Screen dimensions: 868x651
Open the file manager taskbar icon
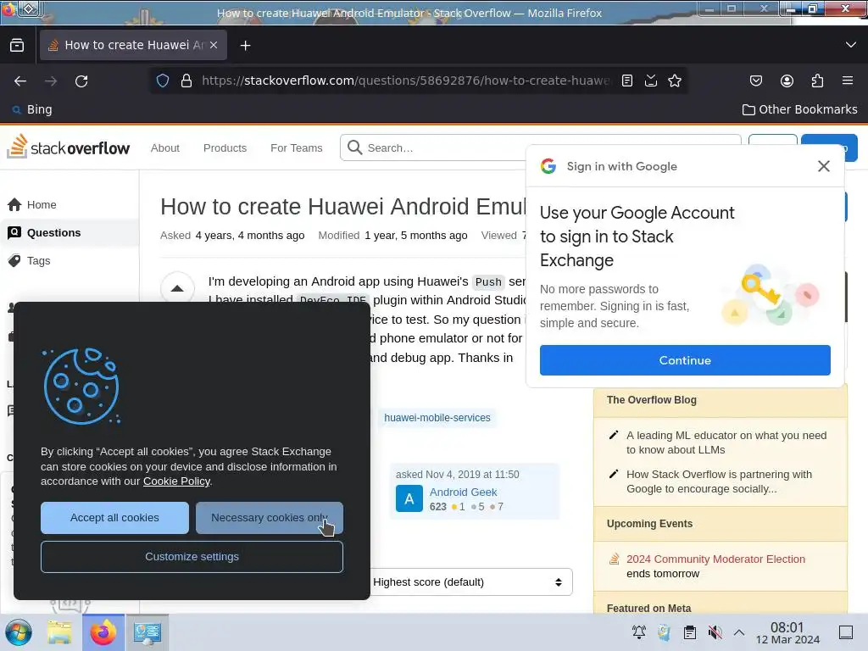point(59,632)
